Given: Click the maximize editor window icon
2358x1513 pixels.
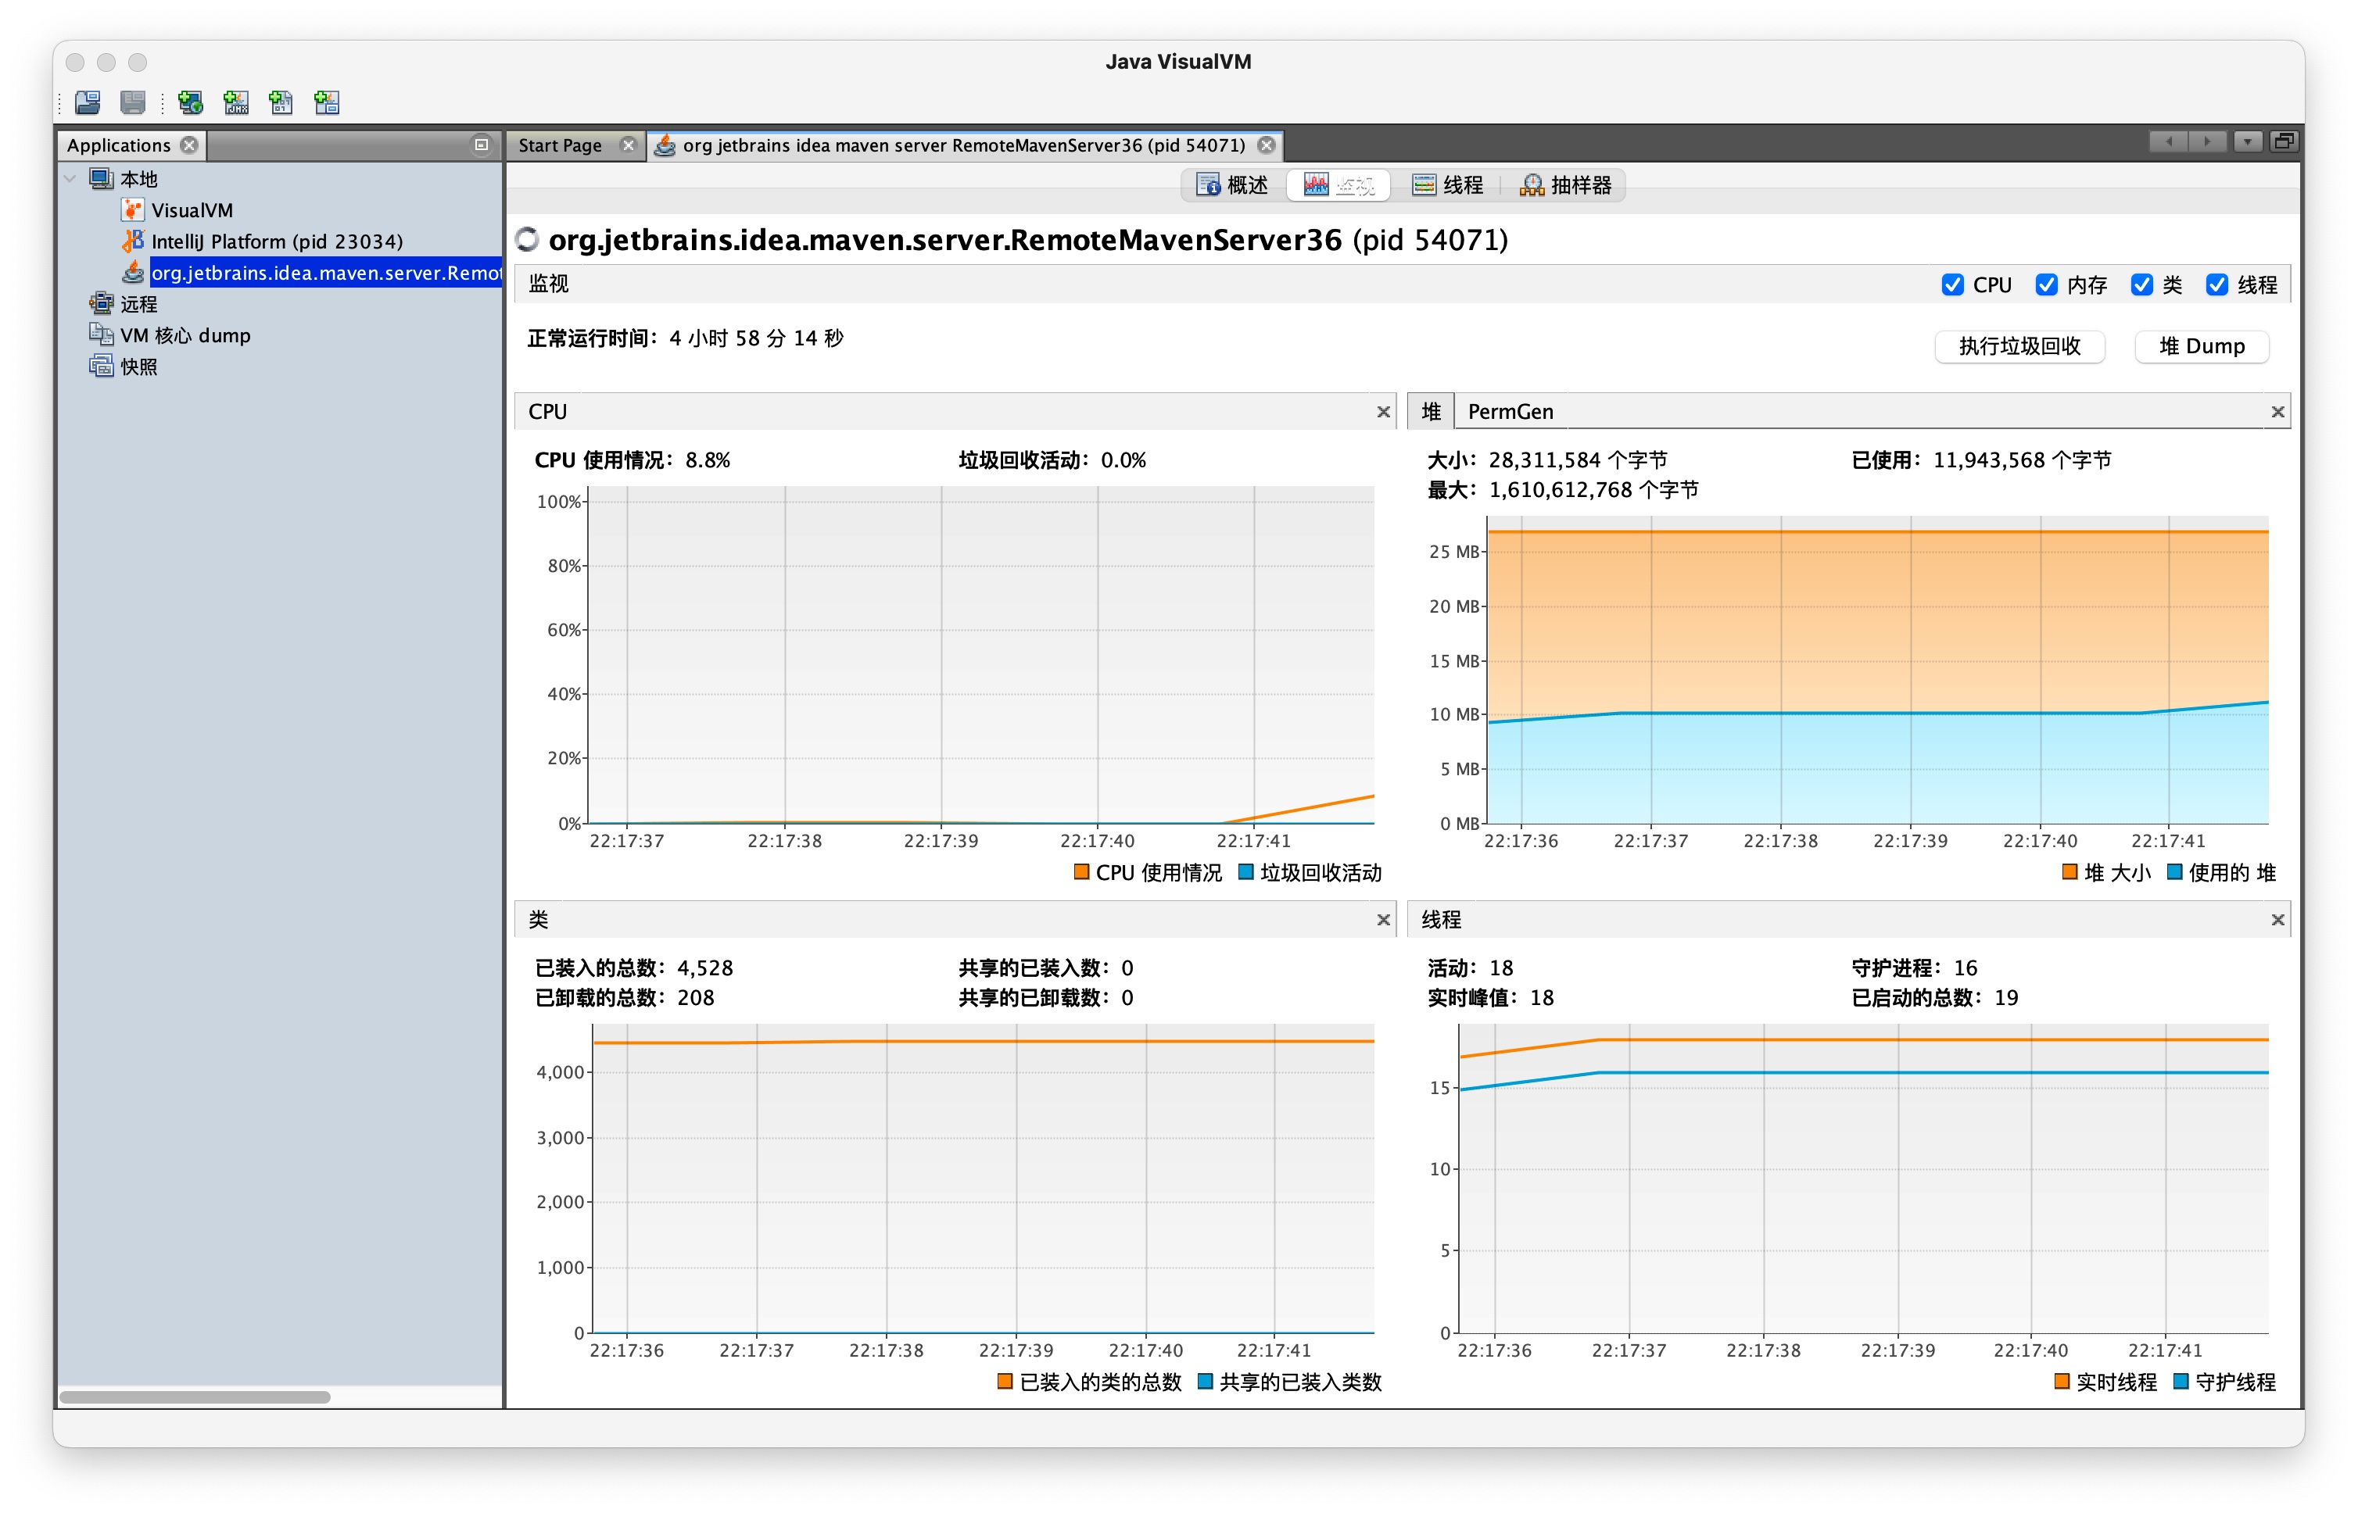Looking at the screenshot, I should click(2283, 141).
